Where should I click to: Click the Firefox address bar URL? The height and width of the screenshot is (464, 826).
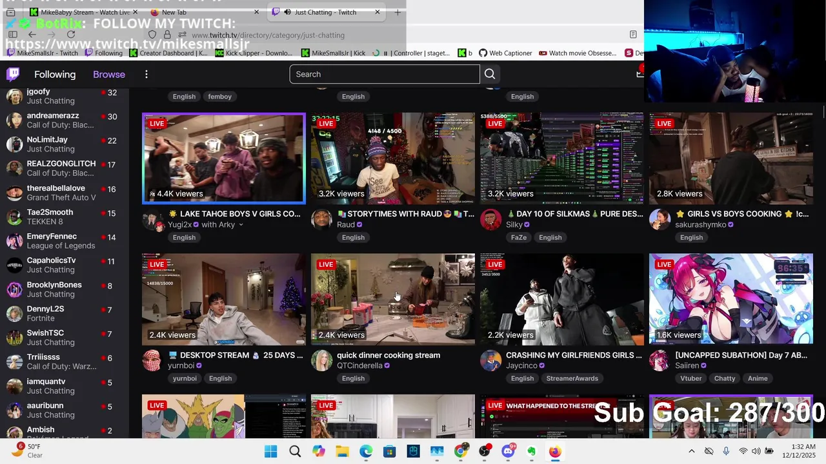(x=268, y=35)
